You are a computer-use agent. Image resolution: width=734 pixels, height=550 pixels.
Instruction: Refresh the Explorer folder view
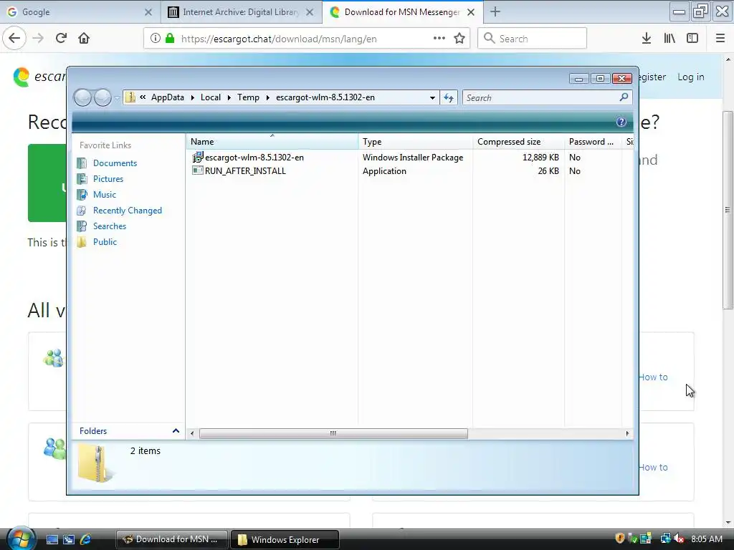449,97
